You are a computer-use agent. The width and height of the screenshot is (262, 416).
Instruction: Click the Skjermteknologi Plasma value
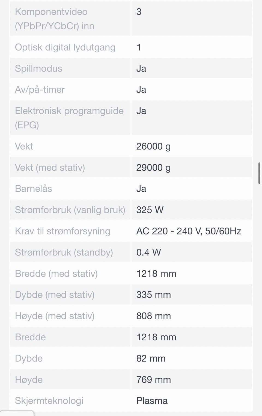click(152, 401)
